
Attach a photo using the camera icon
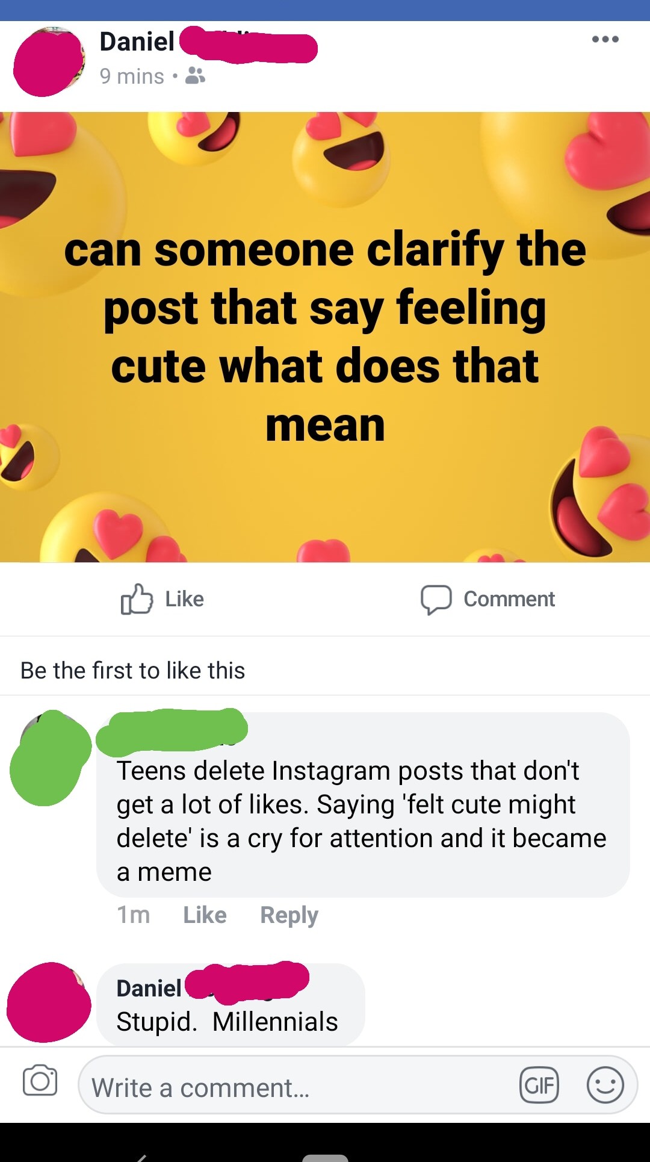click(x=40, y=1081)
